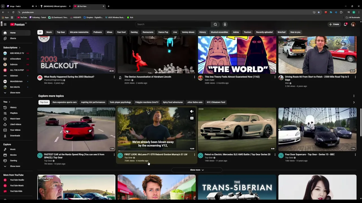Reload the page in browser
Viewport: 362px width, 203px height.
13,12
